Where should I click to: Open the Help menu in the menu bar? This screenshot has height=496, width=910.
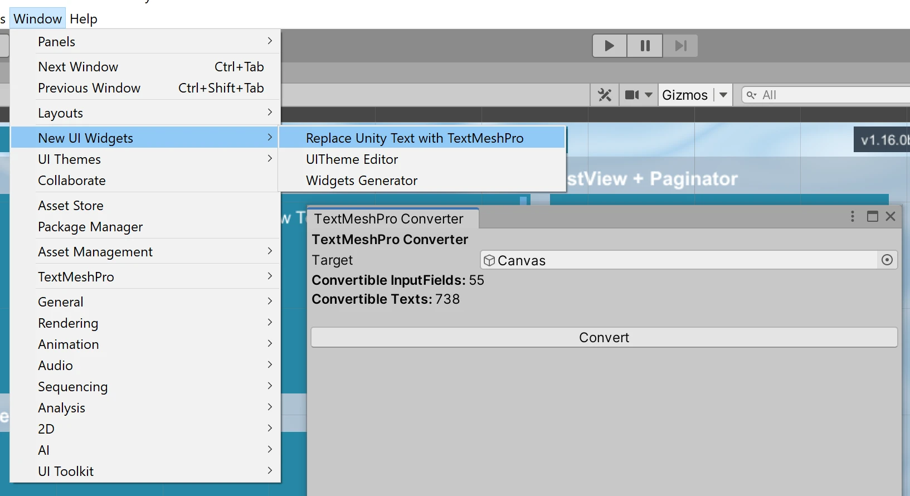(84, 18)
